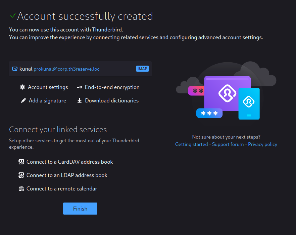Click the Account settings gear icon
This screenshot has width=296, height=235.
tap(22, 87)
